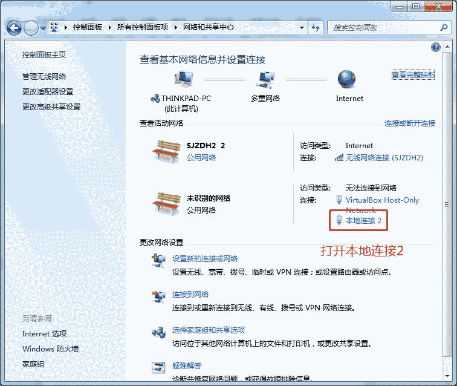The image size is (457, 386).
Task: Open Windows 防火墙 link in sidebar
Action: tap(50, 348)
